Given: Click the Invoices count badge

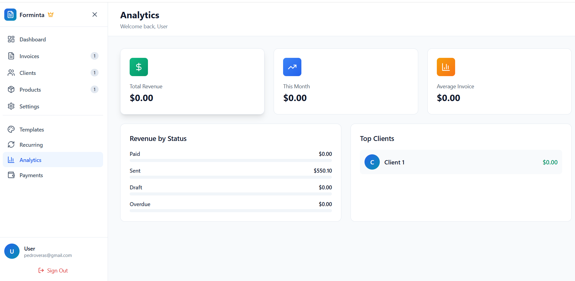Looking at the screenshot, I should 95,56.
